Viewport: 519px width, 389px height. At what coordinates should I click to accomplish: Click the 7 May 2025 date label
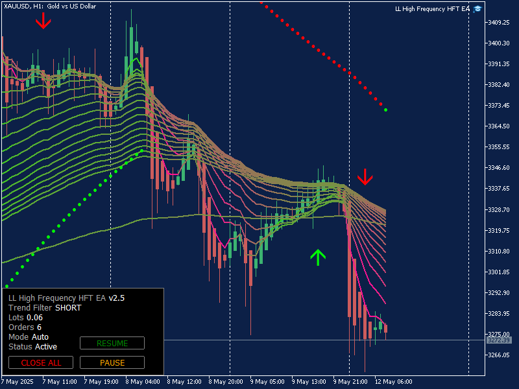(18, 382)
